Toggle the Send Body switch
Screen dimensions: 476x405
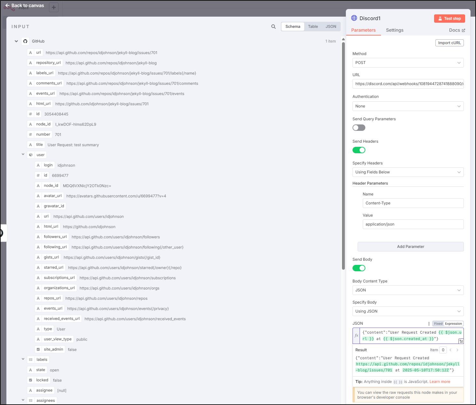pyautogui.click(x=359, y=268)
